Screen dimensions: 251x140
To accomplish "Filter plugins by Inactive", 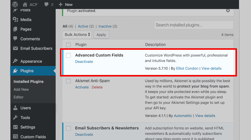I will (105, 26).
